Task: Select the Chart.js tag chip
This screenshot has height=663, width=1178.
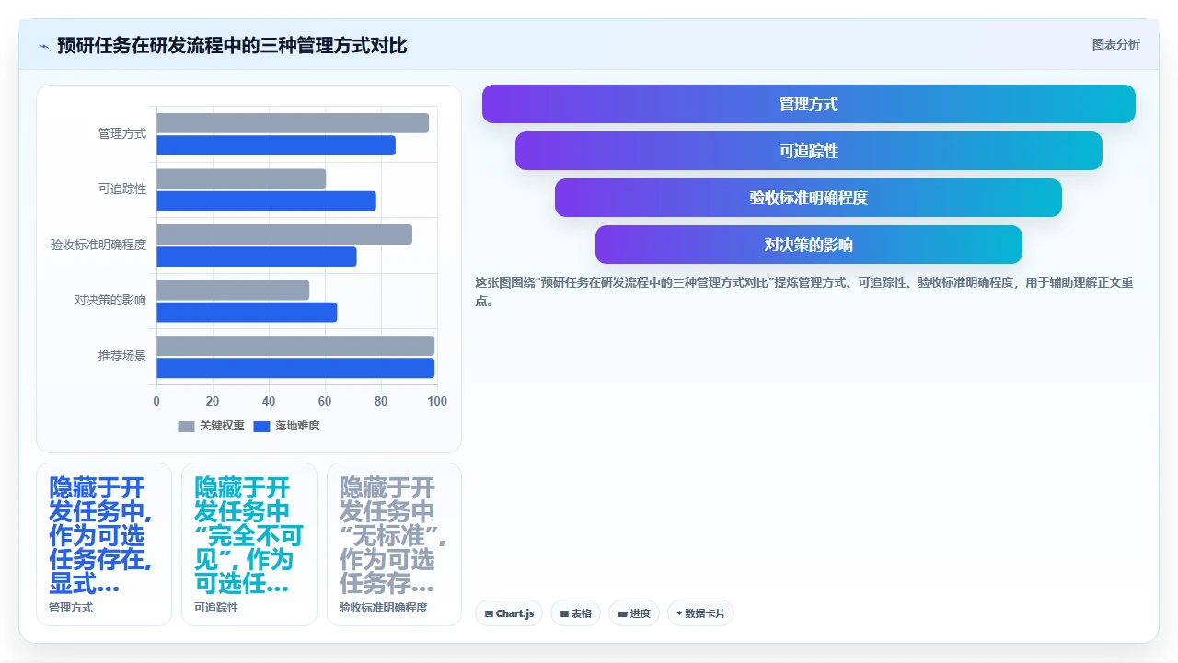Action: 509,613
